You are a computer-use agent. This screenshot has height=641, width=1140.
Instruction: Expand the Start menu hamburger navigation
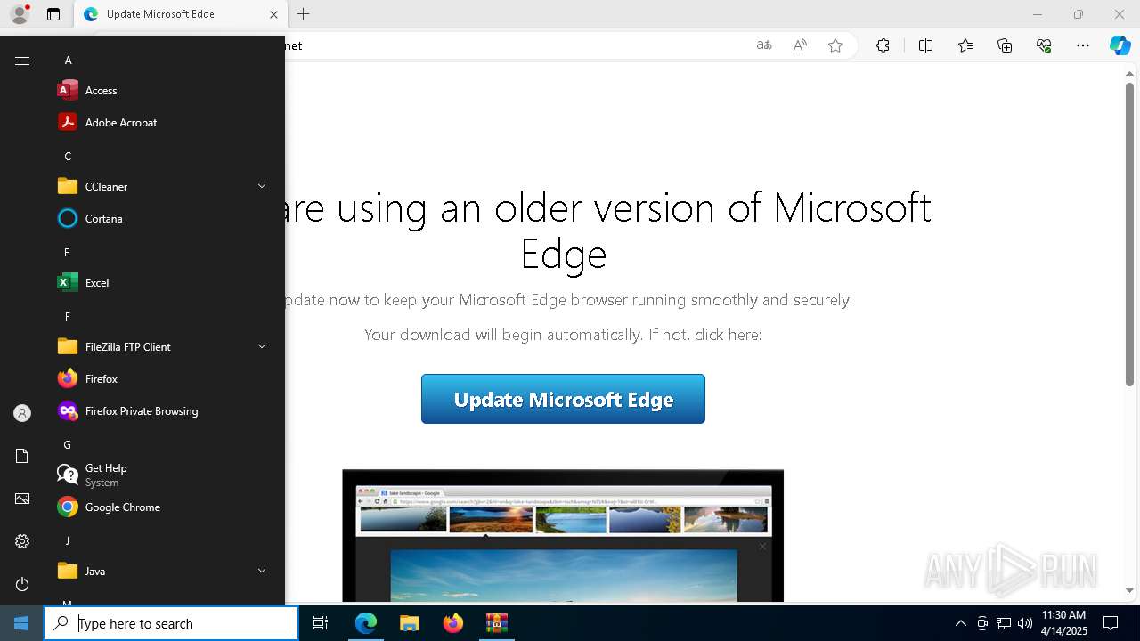(22, 61)
